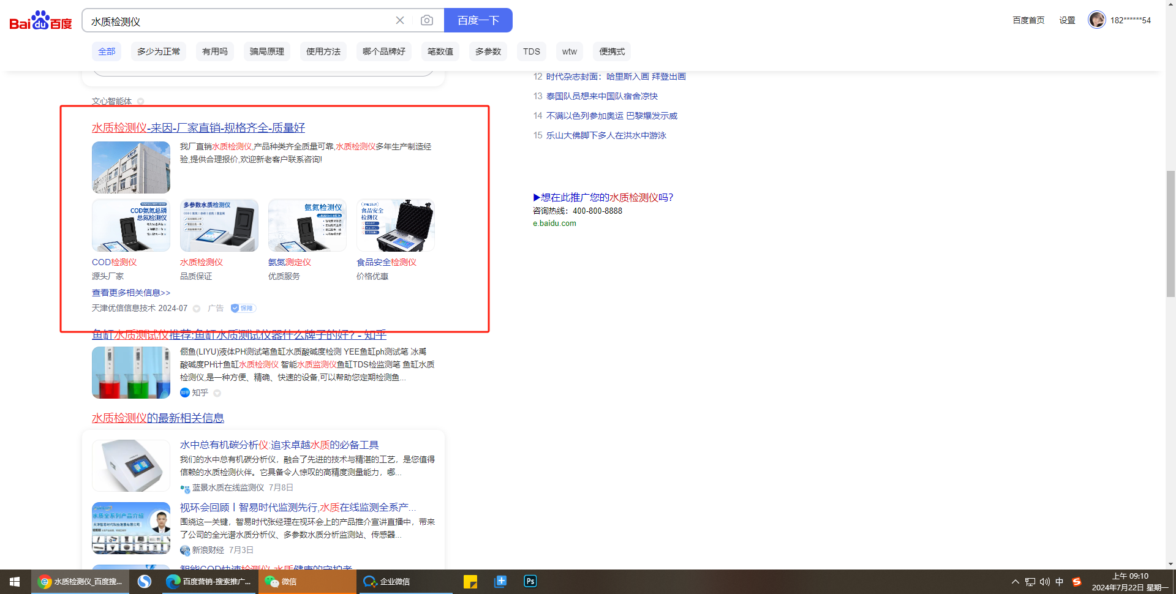Open dropdown arrow next to 知乎 source
This screenshot has width=1176, height=594.
(217, 393)
